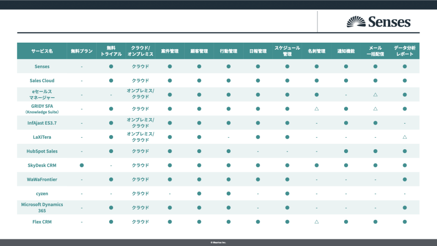437x246 pixels.
Task: Click the triangle in GRIDY SFA row's メール一括配信 column
Action: point(375,109)
